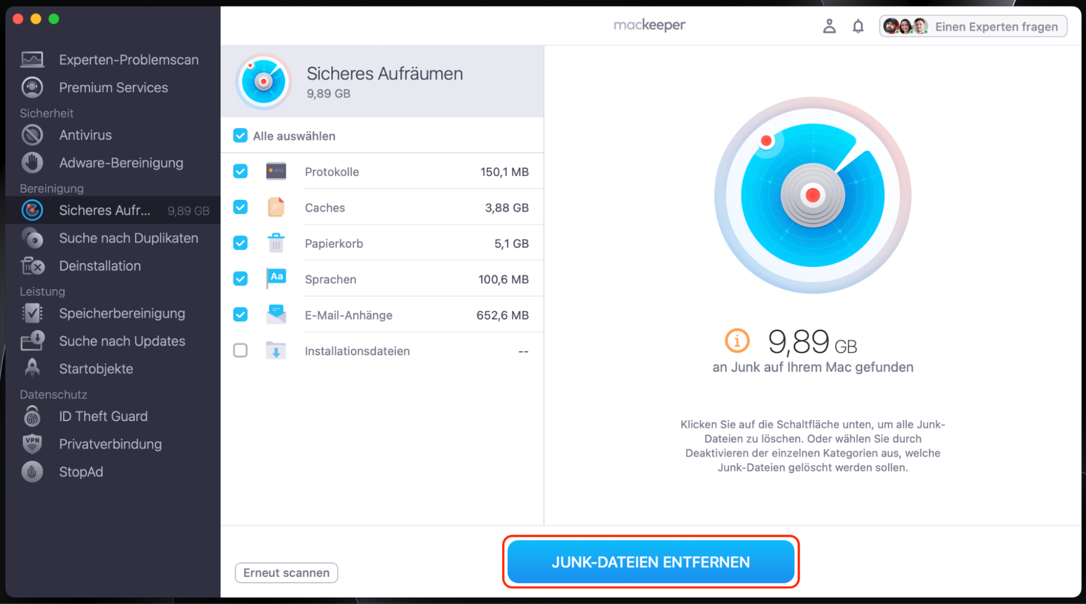
Task: Click the ID Theft Guard fingerprint icon
Action: point(32,416)
